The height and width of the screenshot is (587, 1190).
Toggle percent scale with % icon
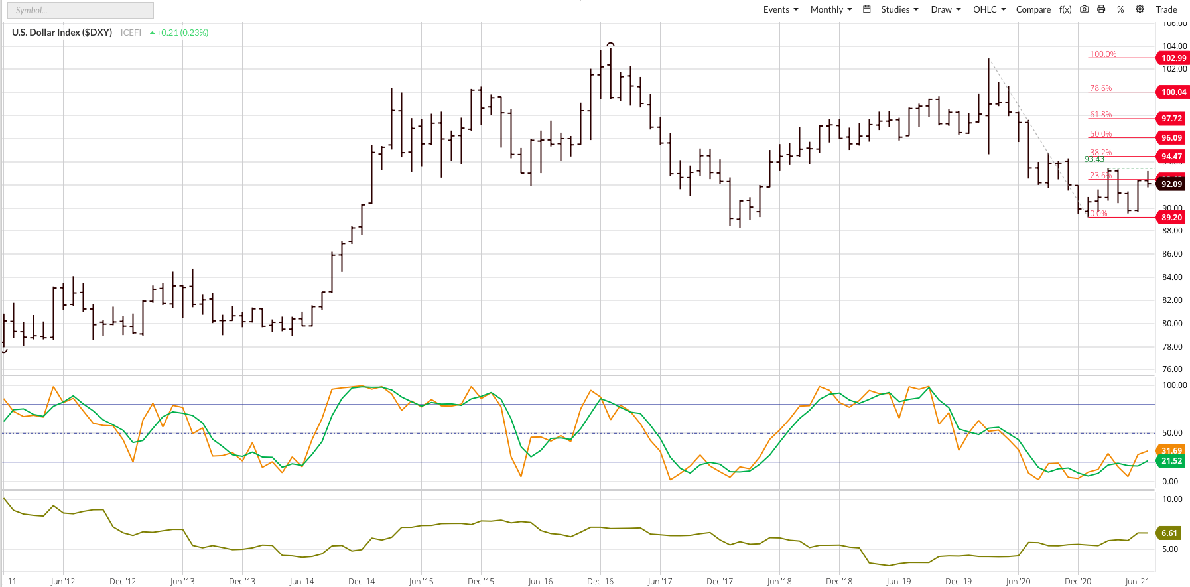point(1120,9)
